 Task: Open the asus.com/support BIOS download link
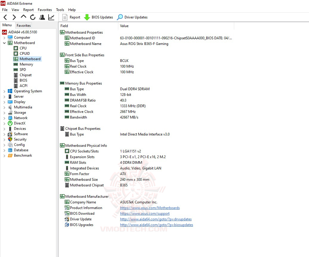coord(145,214)
